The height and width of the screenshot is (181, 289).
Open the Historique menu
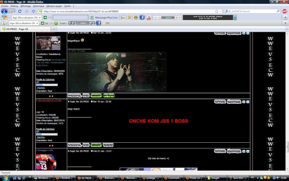click(x=39, y=6)
